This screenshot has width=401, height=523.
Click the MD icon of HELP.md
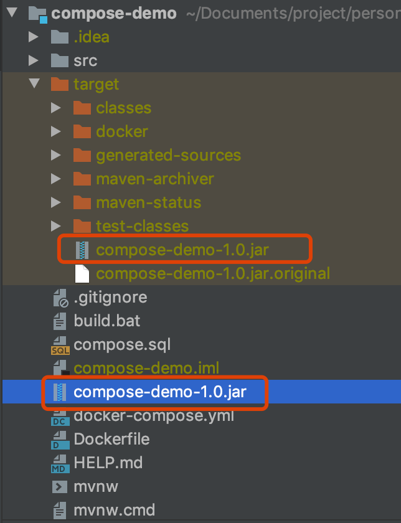tap(60, 463)
